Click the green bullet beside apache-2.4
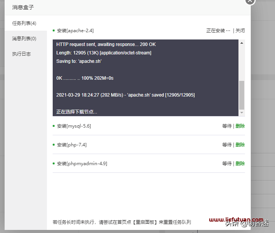Viewport: 275px width, 233px height. (x=54, y=31)
